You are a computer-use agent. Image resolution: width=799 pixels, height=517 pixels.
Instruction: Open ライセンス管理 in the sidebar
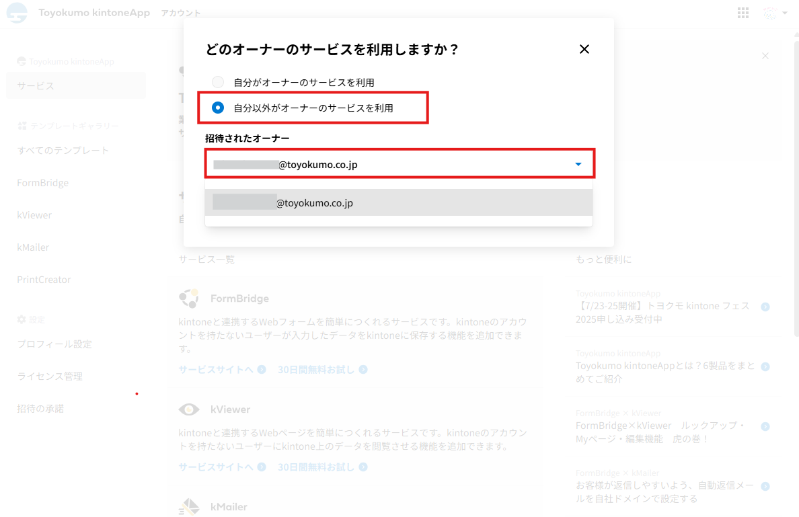point(49,376)
